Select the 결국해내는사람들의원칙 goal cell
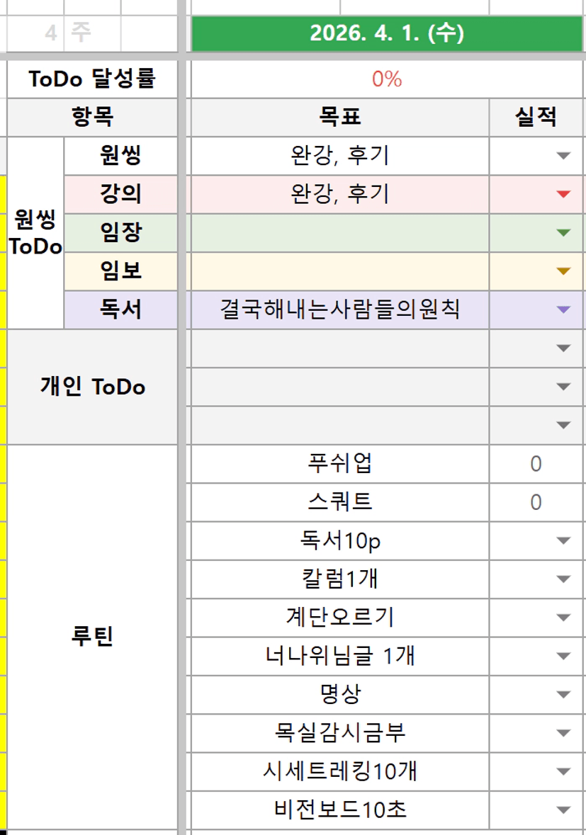Image resolution: width=586 pixels, height=835 pixels. 340,309
